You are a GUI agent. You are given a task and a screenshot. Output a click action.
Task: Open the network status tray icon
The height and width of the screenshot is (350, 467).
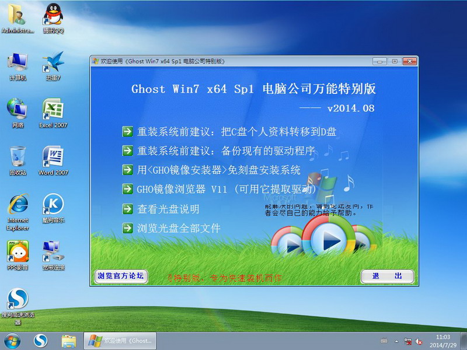pos(407,341)
